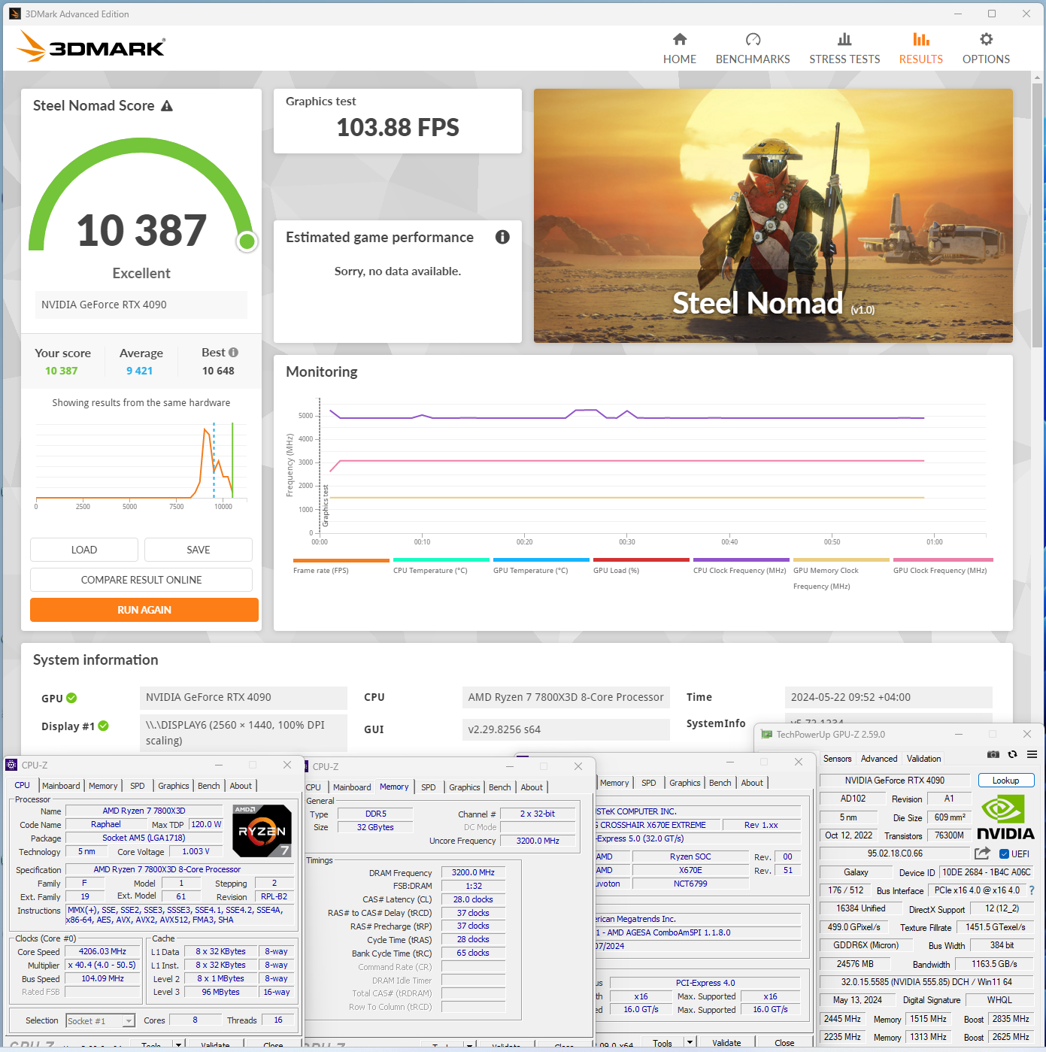This screenshot has width=1046, height=1052.
Task: Click the GPU Temperature blue legend bar
Action: point(541,559)
